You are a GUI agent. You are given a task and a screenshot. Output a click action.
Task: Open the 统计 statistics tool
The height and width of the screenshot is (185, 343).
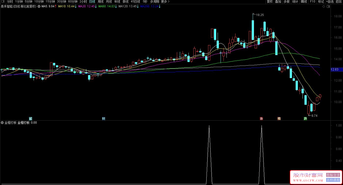[x=295, y=2]
